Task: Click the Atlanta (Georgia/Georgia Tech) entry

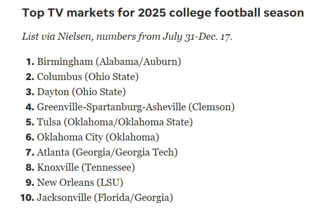Action: [107, 153]
